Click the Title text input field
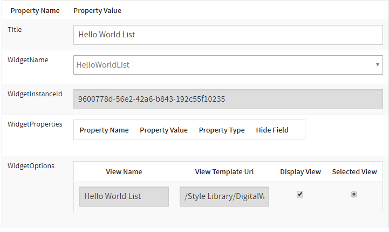This screenshot has height=232, width=389. point(228,35)
